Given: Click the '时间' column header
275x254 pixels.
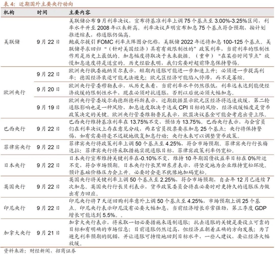Looking at the screenshot, I should 42,12.
